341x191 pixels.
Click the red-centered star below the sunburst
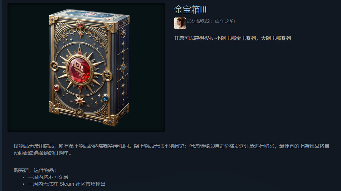click(x=79, y=101)
